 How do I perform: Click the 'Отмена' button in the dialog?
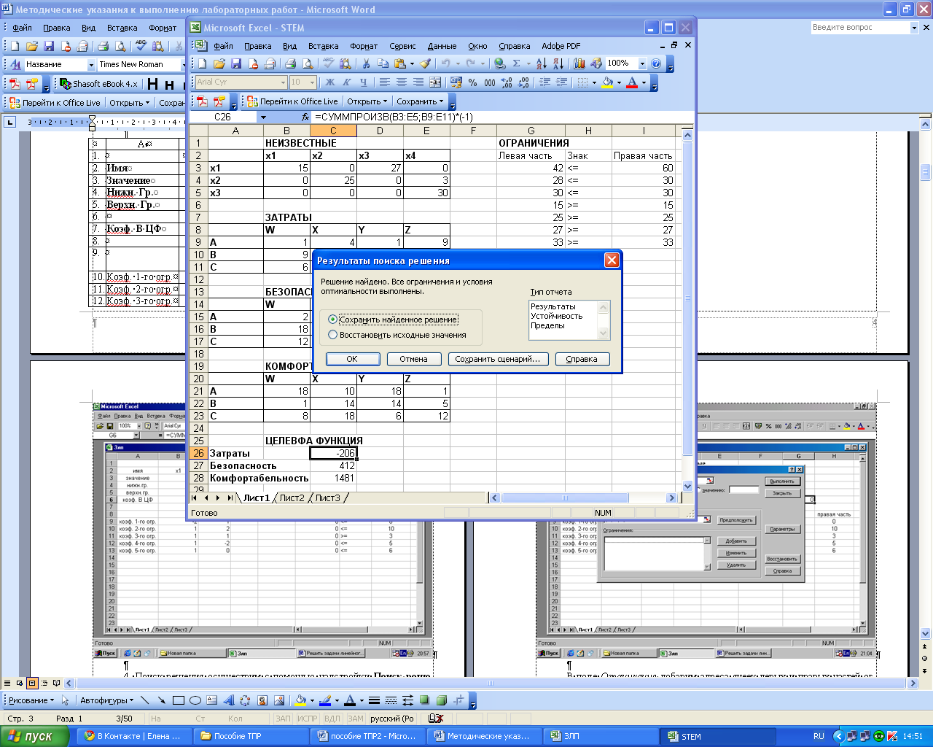tap(413, 359)
